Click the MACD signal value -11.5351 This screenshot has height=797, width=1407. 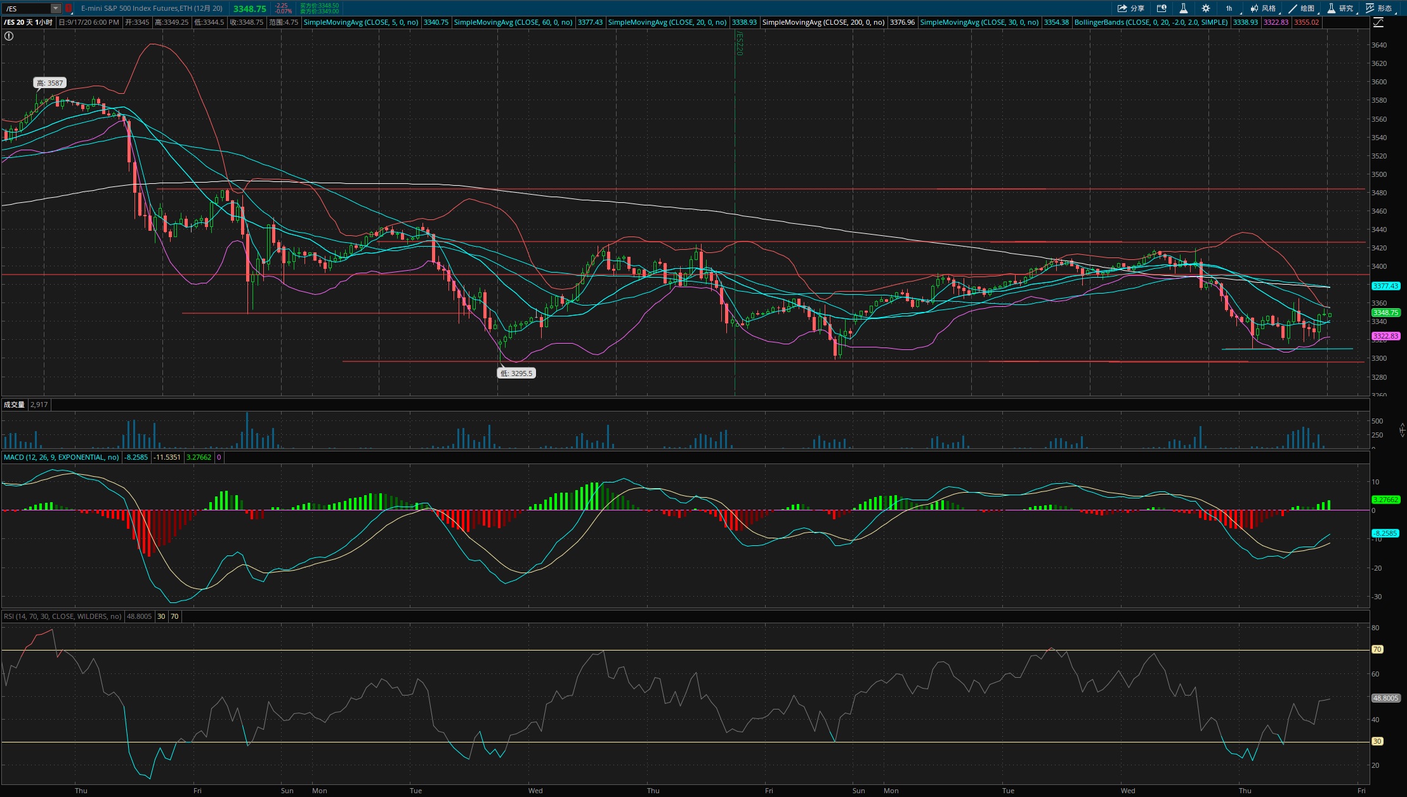point(167,457)
